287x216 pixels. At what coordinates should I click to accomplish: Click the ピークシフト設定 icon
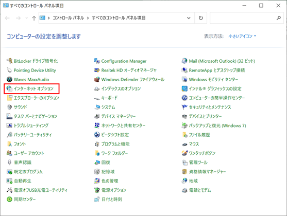click(97, 135)
